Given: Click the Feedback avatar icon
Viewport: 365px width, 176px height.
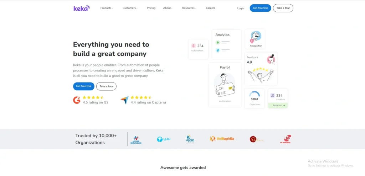Looking at the screenshot, I should pos(271,59).
